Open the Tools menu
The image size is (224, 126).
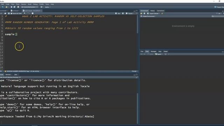(47, 4)
